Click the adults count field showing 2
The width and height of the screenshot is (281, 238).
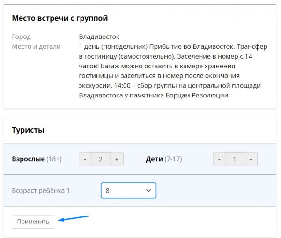101,159
